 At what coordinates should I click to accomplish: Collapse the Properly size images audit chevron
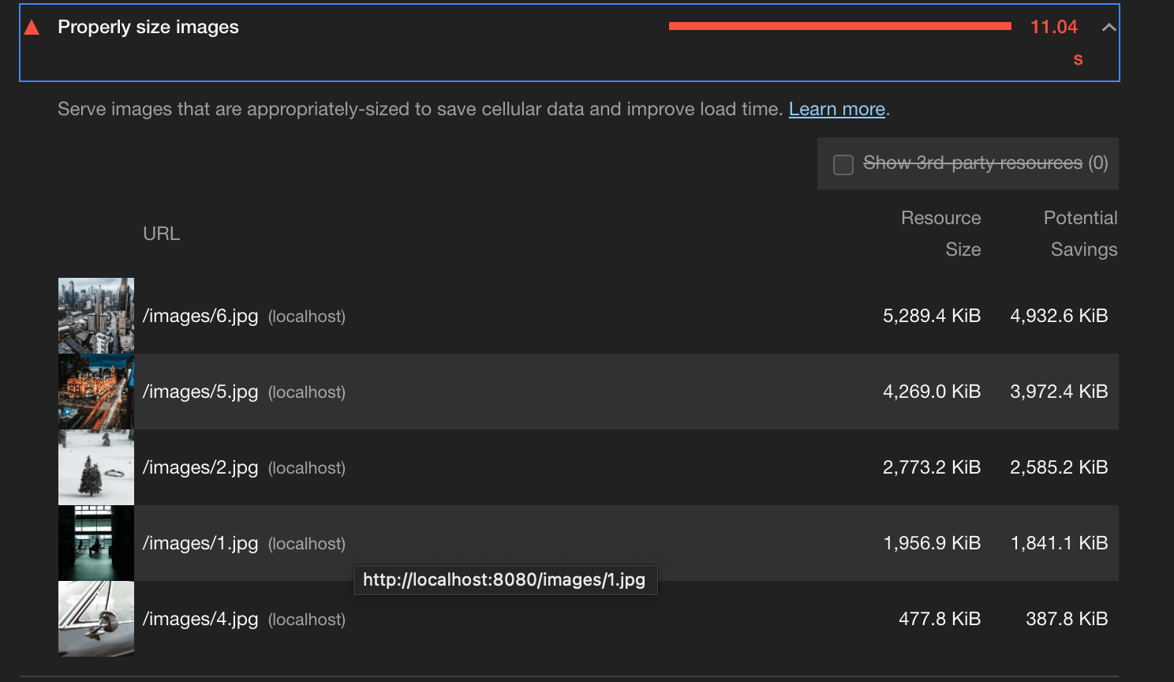click(1109, 28)
